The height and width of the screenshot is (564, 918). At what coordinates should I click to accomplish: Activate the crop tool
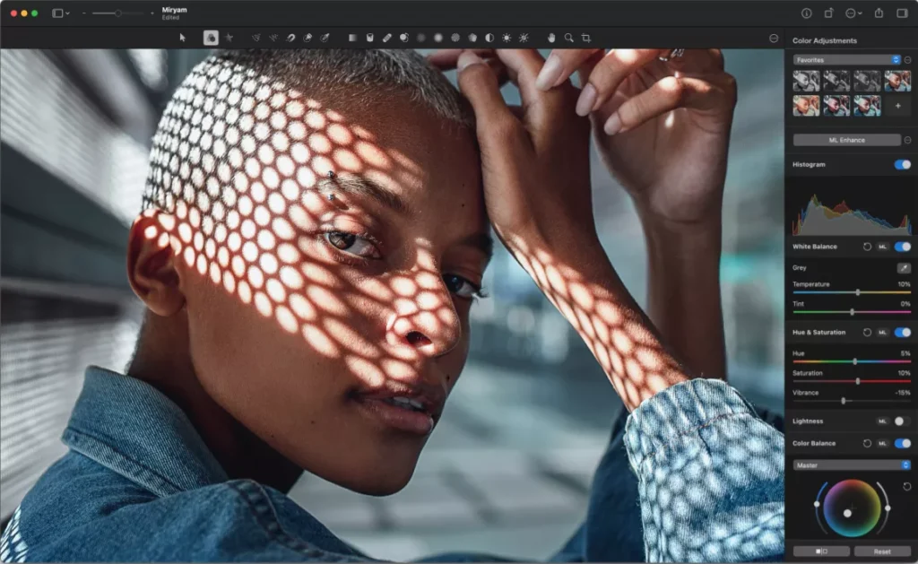[x=586, y=38]
